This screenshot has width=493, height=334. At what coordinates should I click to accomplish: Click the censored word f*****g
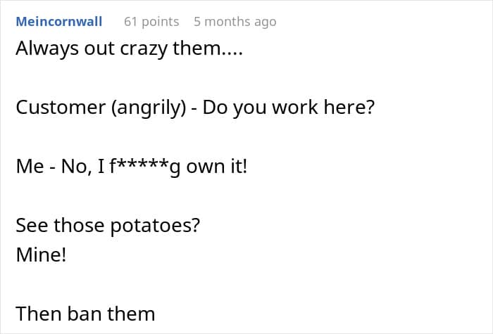coord(144,167)
